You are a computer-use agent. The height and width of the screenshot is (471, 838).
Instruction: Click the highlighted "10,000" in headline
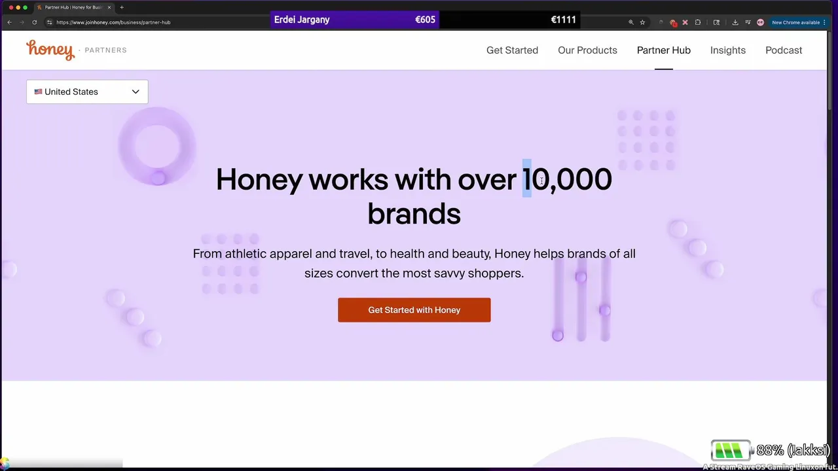click(567, 179)
